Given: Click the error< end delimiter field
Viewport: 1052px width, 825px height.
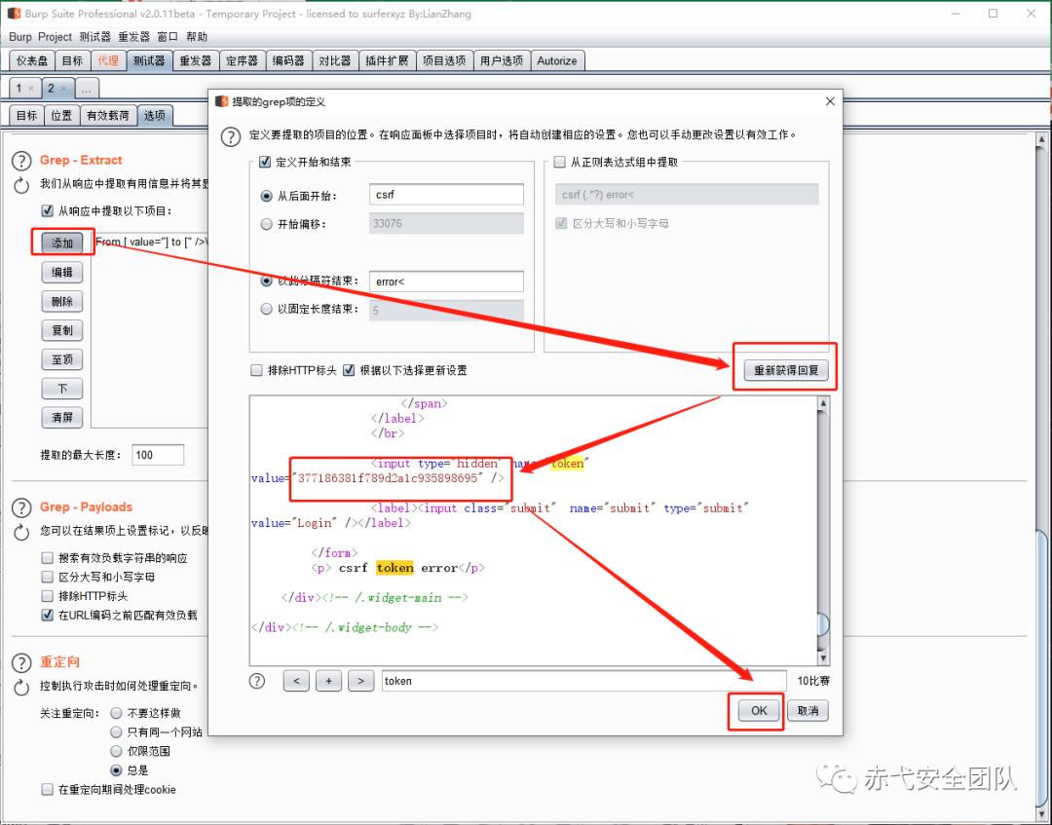Looking at the screenshot, I should click(x=446, y=281).
